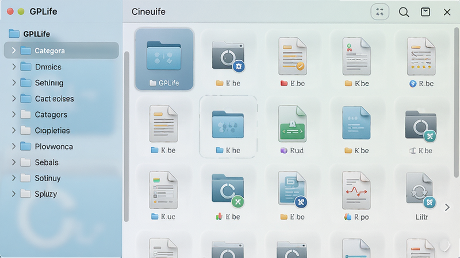
Task: Click the sidebar vertical scrollbar
Action: click(126, 136)
